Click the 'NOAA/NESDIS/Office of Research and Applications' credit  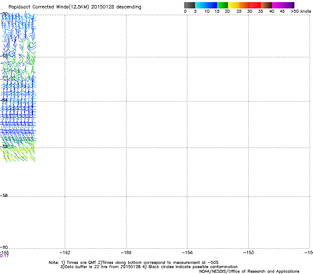click(x=249, y=271)
